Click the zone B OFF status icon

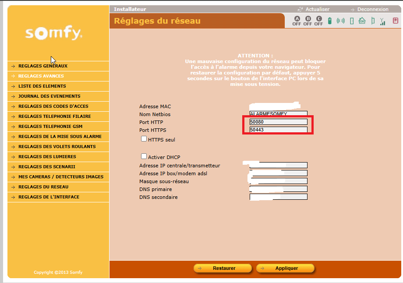[308, 21]
